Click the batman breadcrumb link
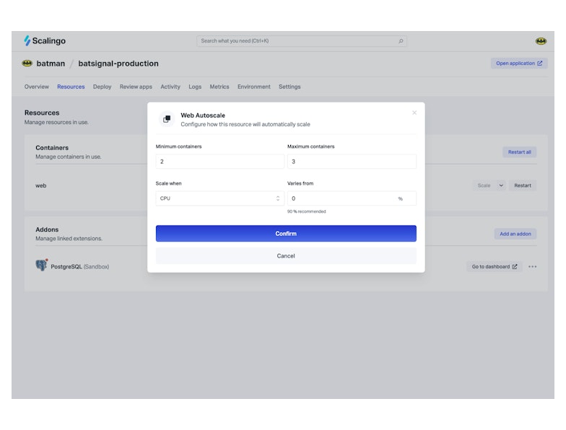566x430 pixels. [x=51, y=63]
